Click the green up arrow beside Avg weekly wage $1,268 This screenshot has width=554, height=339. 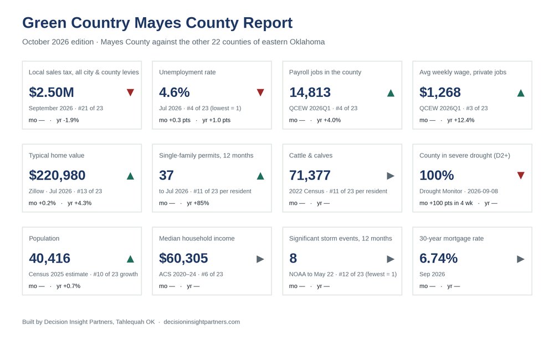(521, 93)
